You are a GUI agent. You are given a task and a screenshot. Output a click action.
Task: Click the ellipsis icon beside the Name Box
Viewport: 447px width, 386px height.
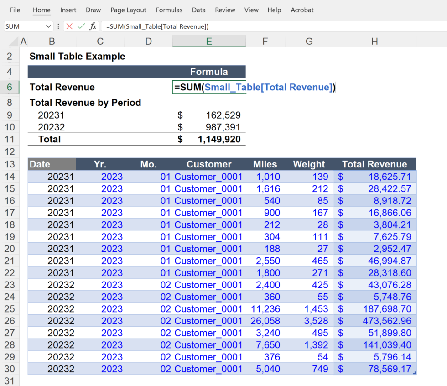tap(58, 26)
